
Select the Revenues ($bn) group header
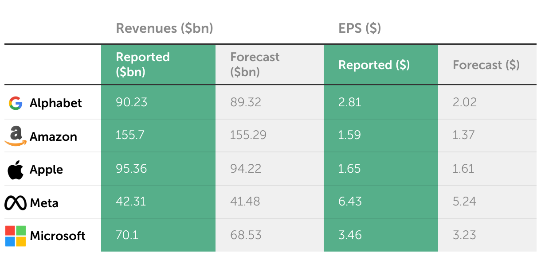click(165, 29)
